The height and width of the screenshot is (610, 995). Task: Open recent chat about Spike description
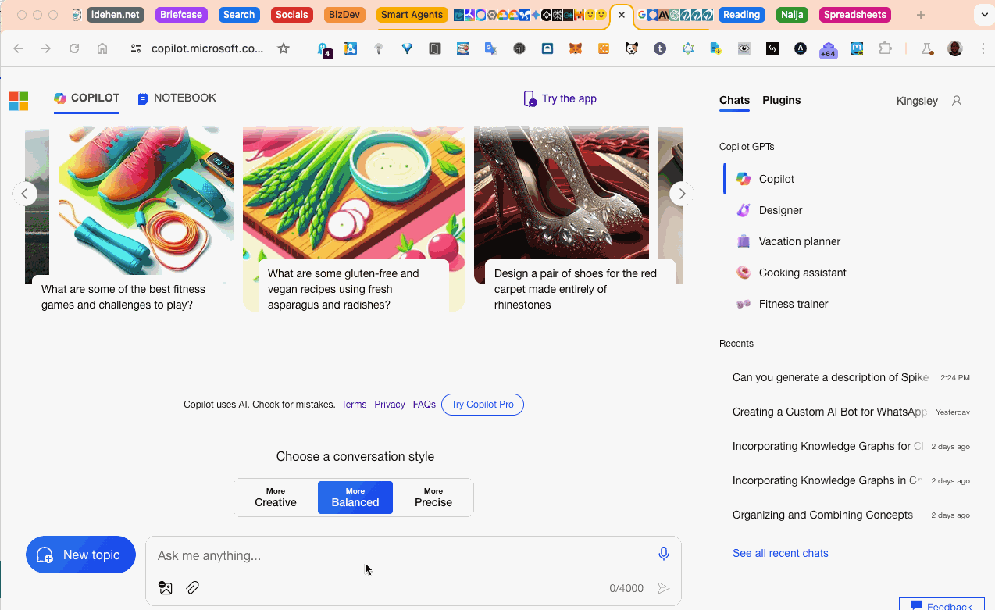point(851,377)
